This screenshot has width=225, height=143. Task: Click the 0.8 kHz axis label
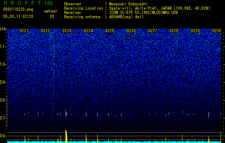[3, 100]
